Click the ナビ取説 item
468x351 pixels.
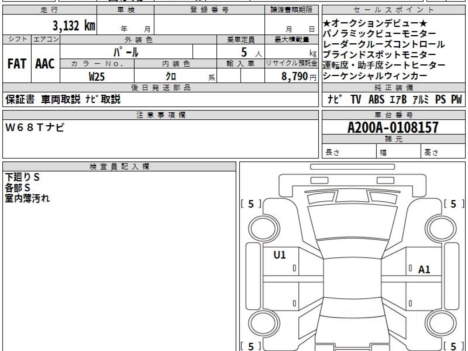103,100
